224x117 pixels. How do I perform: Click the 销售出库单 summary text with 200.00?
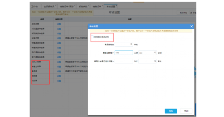(76, 66)
